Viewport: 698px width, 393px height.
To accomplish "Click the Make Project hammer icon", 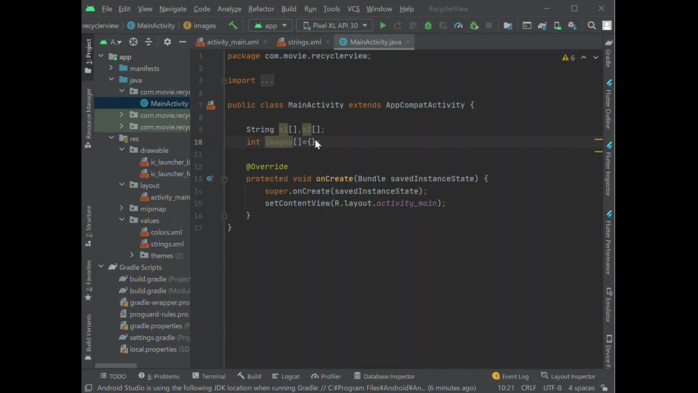I will (233, 25).
